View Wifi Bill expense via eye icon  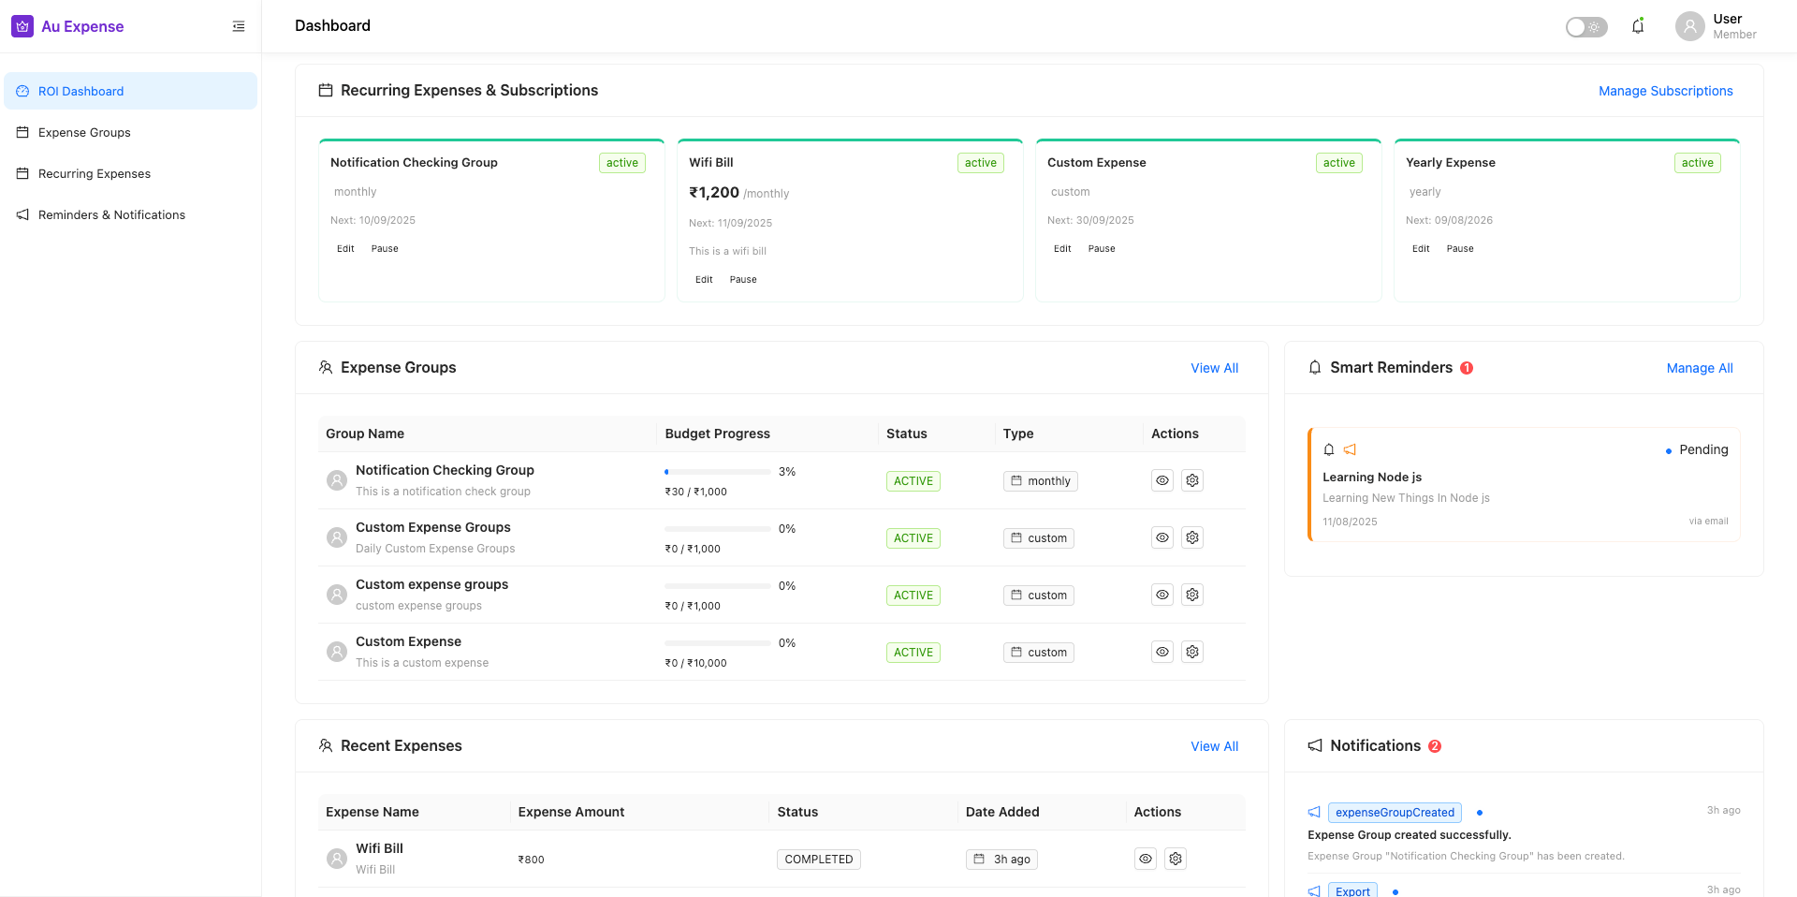point(1145,859)
